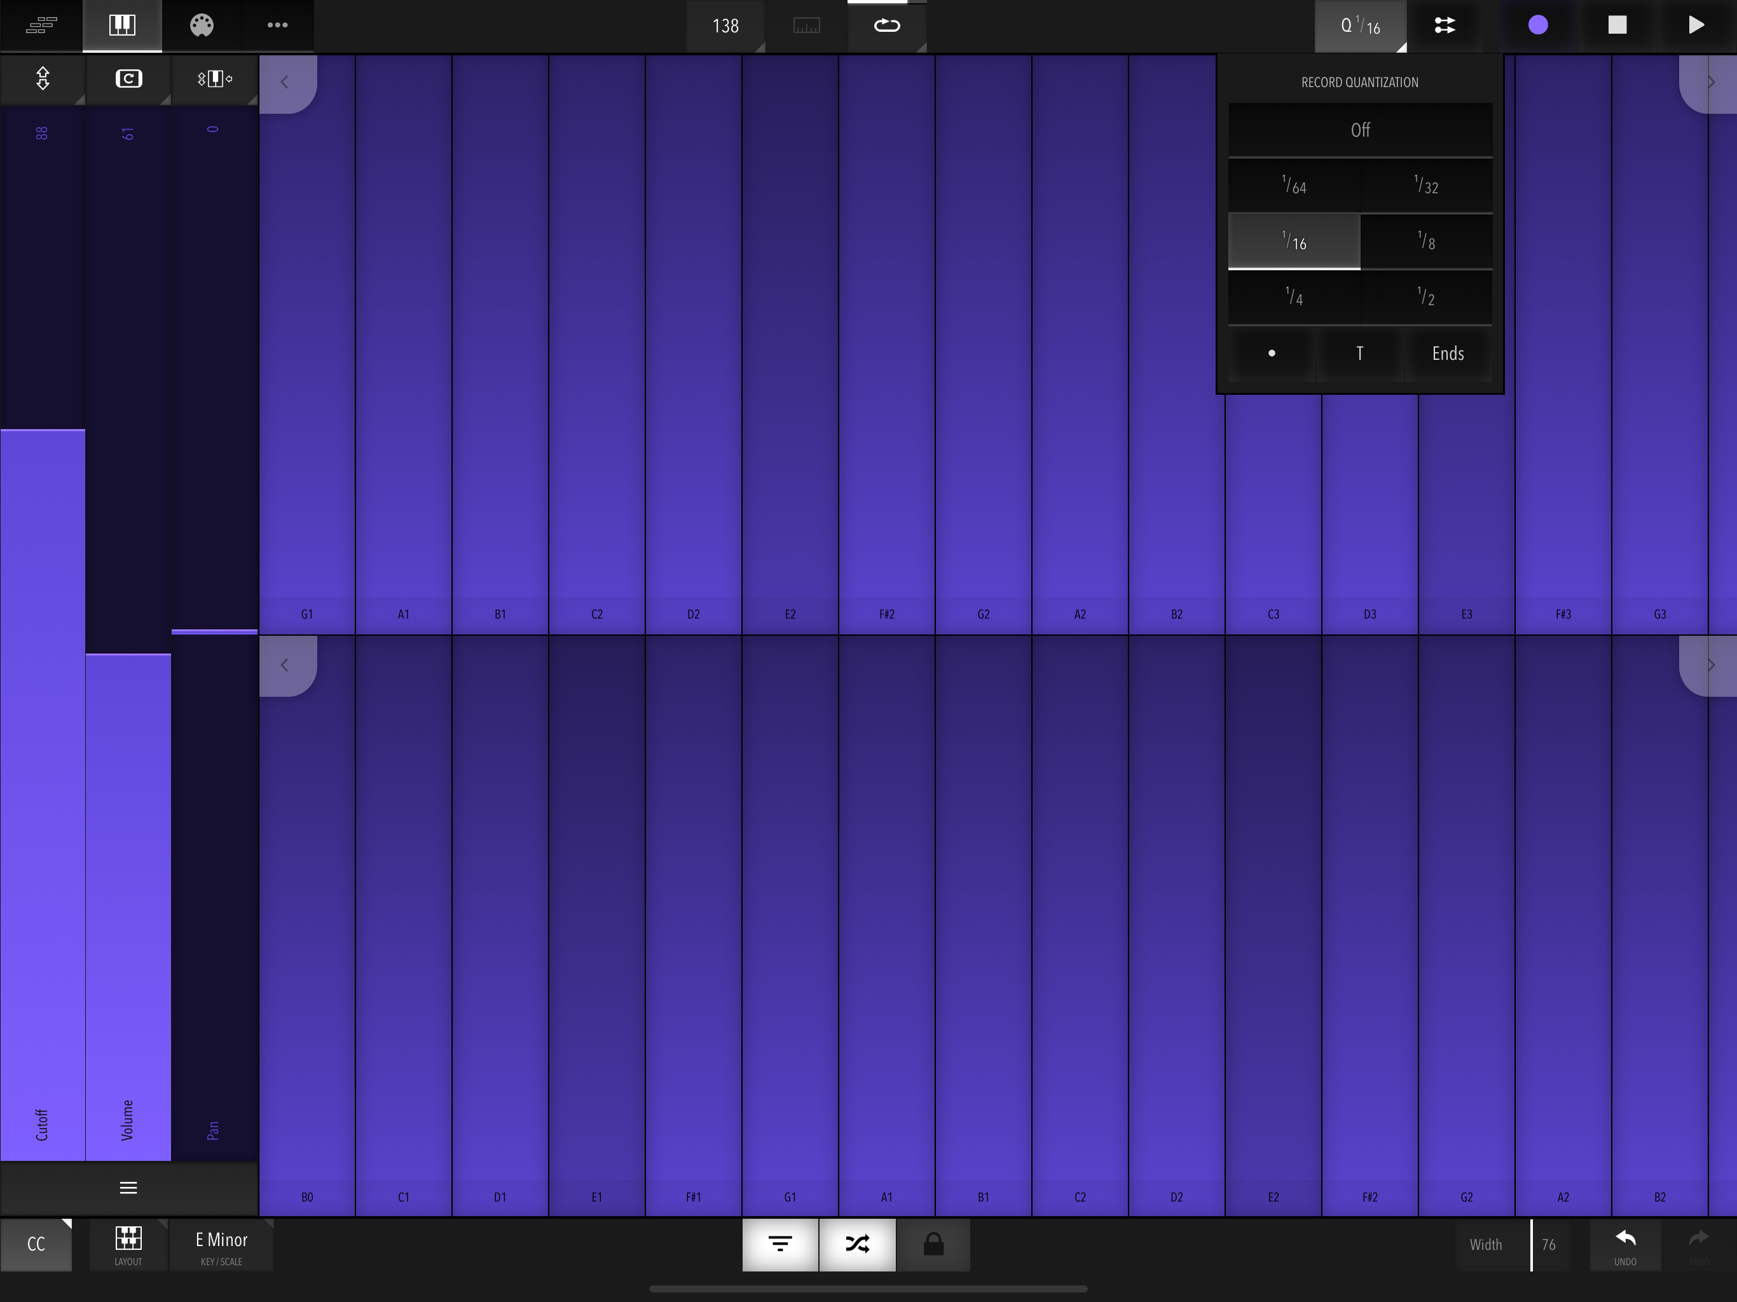Open the E Minor key/scale selector
Viewport: 1737px width, 1302px height.
click(x=221, y=1245)
